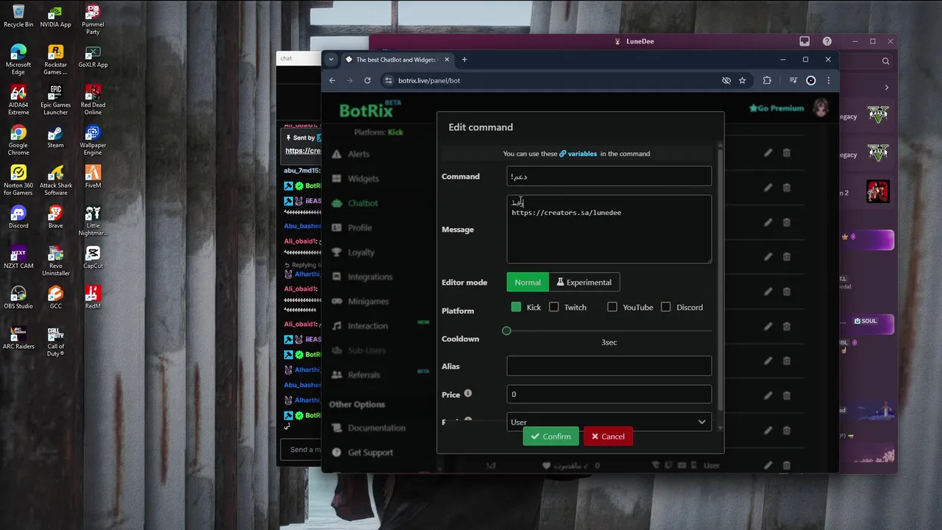Screen dimensions: 942x530
Task: Click the LuneDee window help icon
Action: [x=827, y=41]
